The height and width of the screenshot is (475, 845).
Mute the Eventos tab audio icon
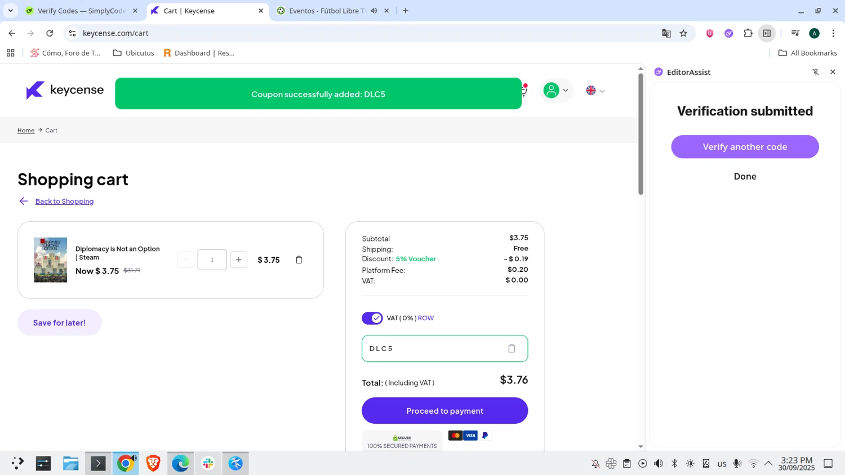374,11
